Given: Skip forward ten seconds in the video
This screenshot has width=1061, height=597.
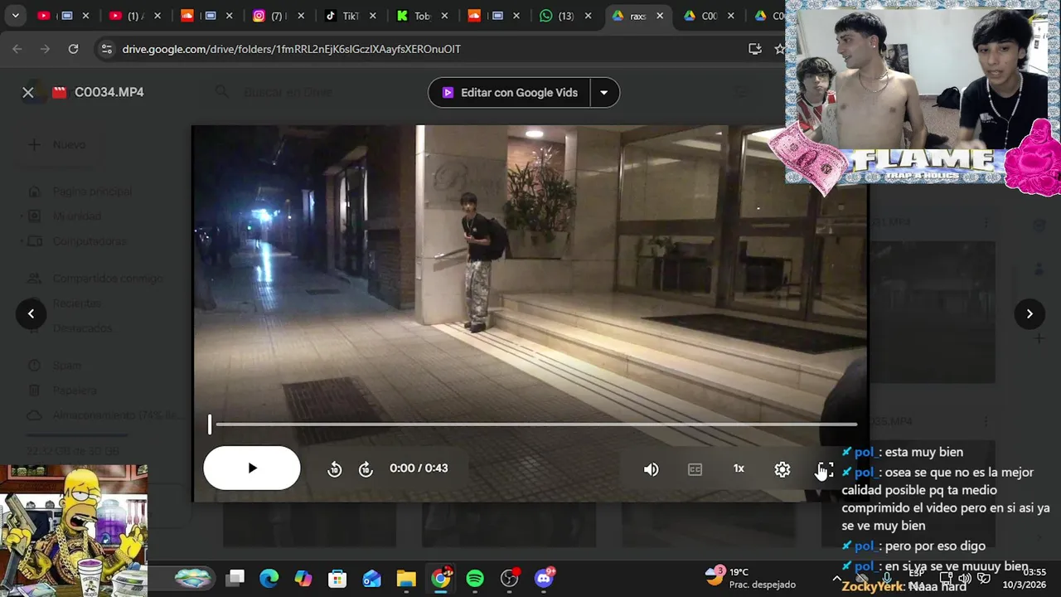Looking at the screenshot, I should (x=366, y=469).
